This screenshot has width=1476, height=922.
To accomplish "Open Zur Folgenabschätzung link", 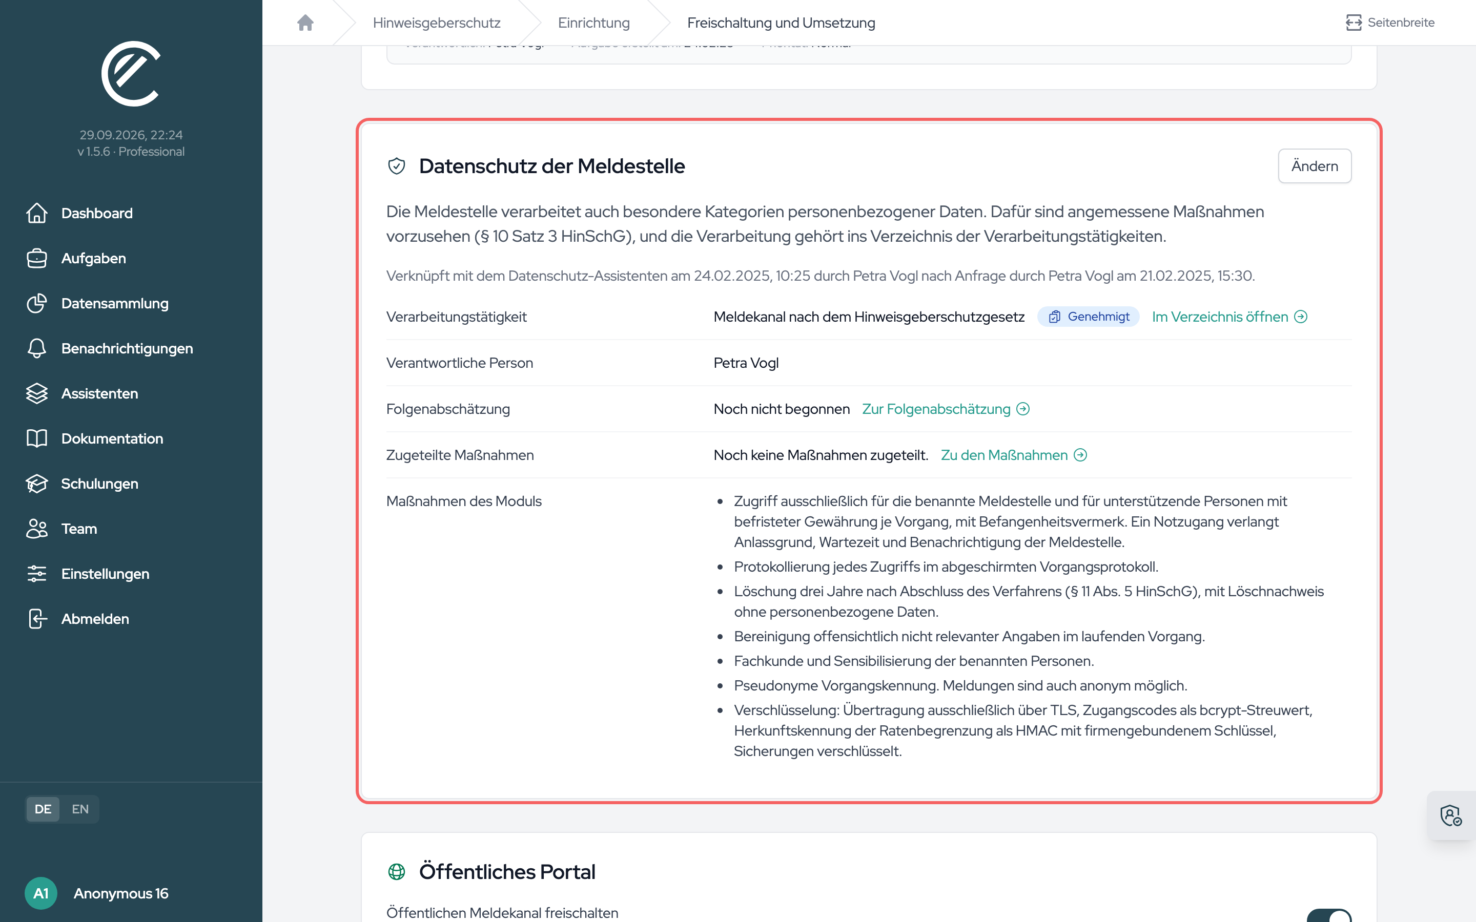I will [946, 409].
